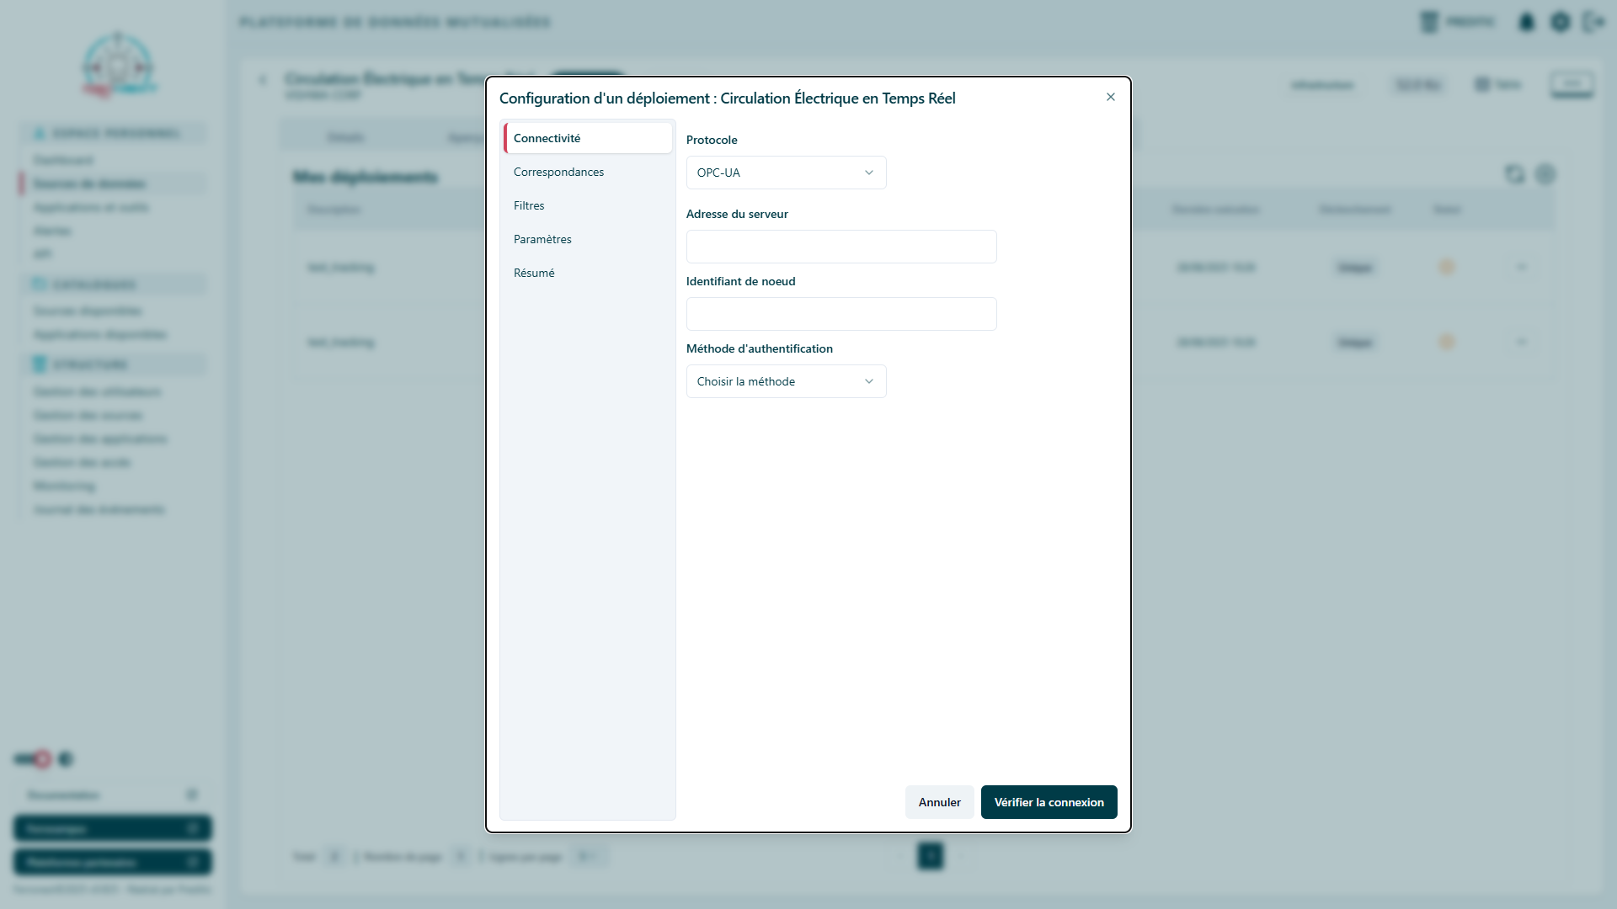Click the Annuler button
Image resolution: width=1617 pixels, height=909 pixels.
939,802
